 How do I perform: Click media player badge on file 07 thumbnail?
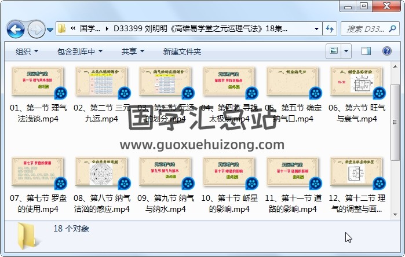click(x=61, y=183)
